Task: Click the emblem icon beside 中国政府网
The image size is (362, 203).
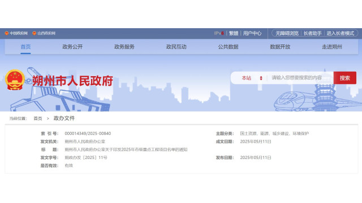Action: 7,33
